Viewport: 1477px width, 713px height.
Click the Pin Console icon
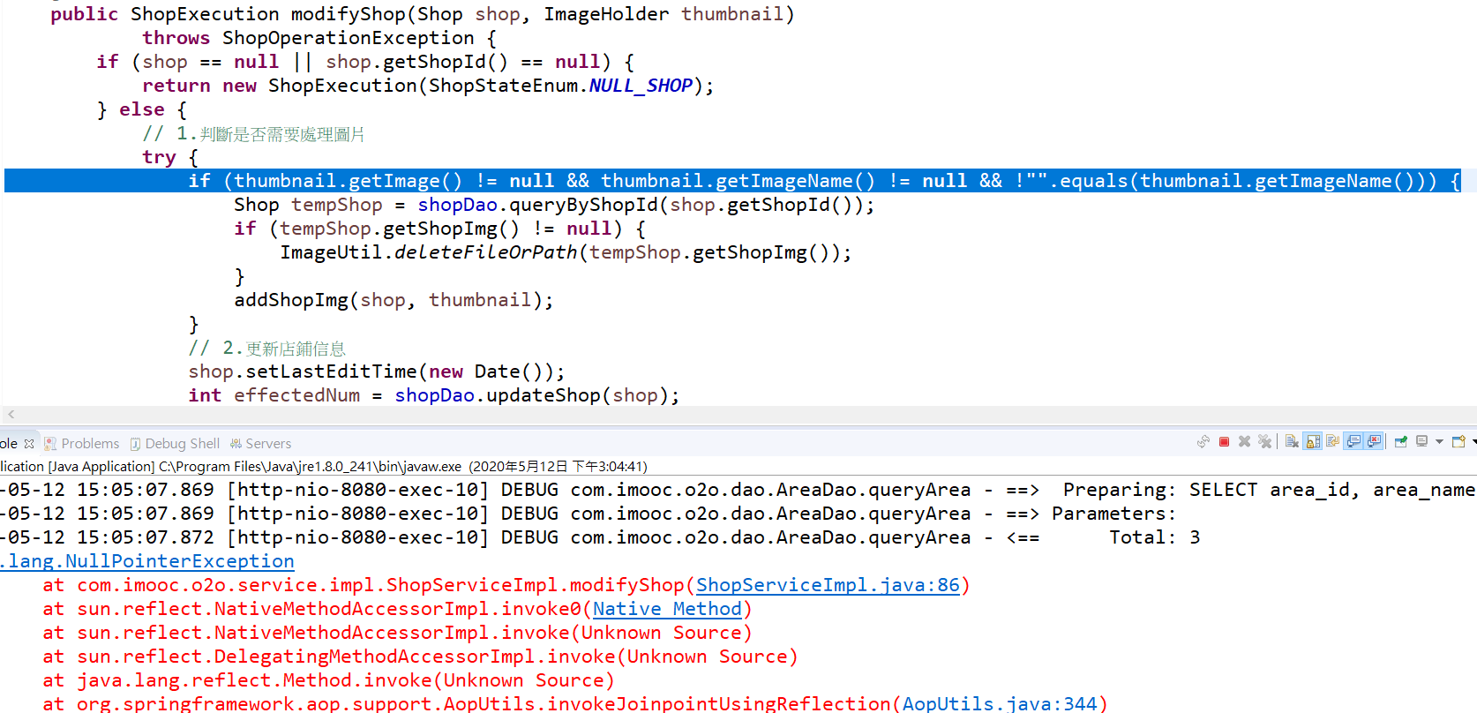(1401, 441)
